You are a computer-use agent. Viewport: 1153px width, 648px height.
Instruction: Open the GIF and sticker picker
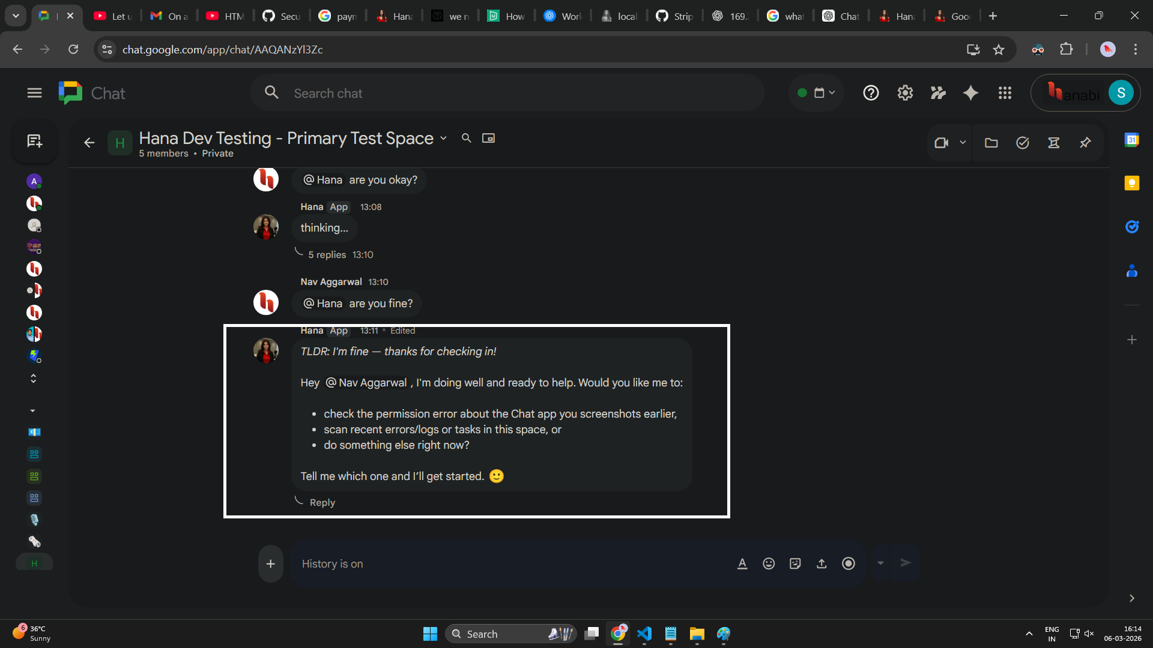pos(795,563)
